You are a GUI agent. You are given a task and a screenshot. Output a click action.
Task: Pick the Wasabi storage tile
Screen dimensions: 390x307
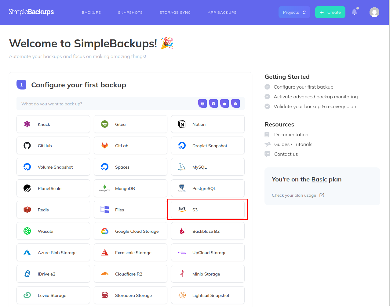[53, 231]
